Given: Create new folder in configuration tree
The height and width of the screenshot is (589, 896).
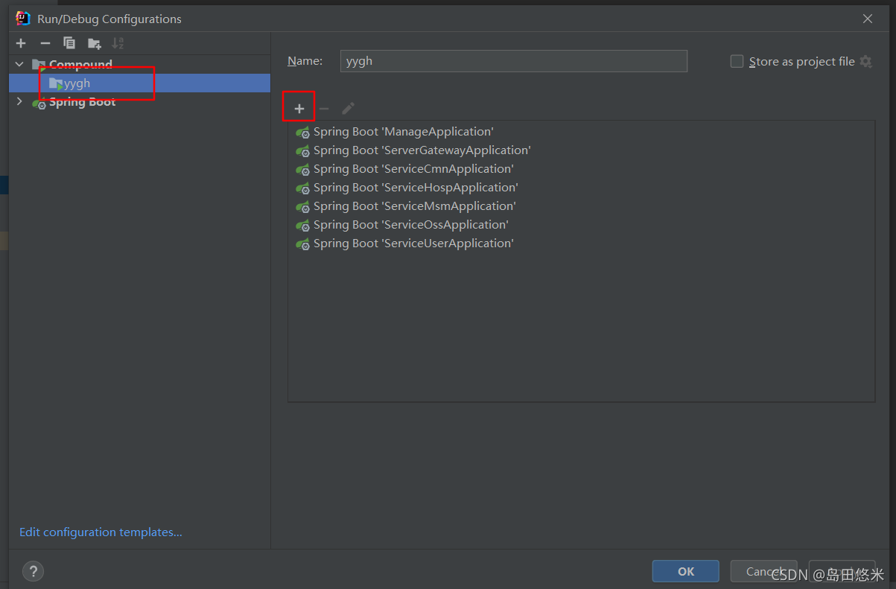Looking at the screenshot, I should [x=94, y=43].
